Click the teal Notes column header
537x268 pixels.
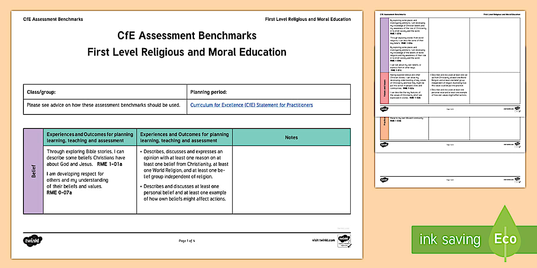[291, 137]
